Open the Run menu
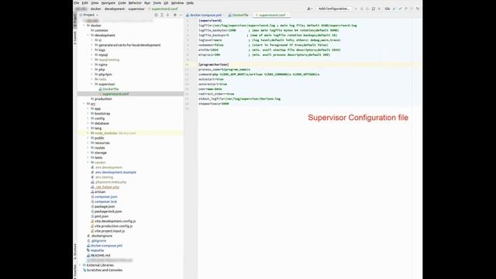Image resolution: width=496 pixels, height=279 pixels. [x=147, y=3]
